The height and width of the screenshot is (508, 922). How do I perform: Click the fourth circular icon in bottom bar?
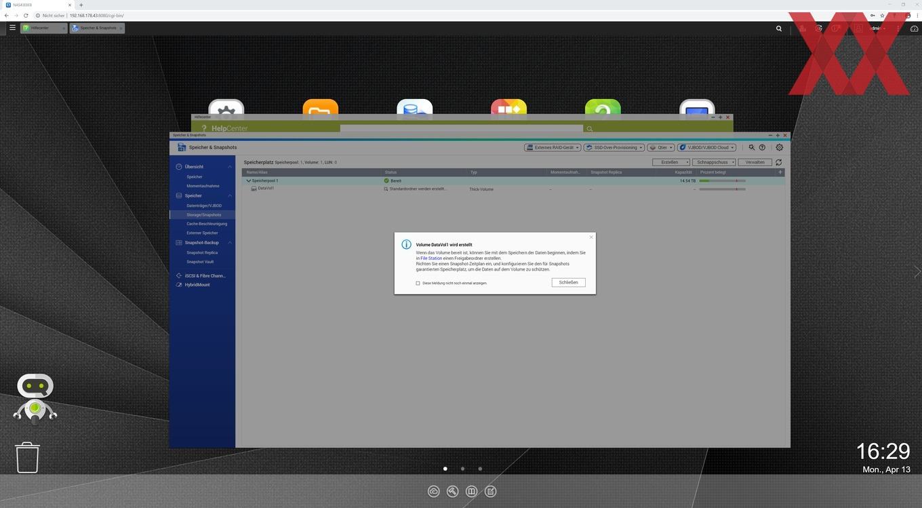[491, 491]
